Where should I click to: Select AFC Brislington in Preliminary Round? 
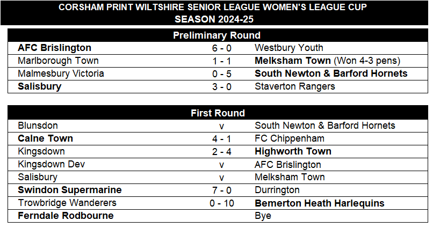point(54,48)
